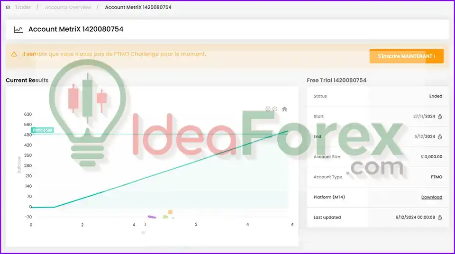This screenshot has height=254, width=455.
Task: Click the clock icon next to Start date
Action: pyautogui.click(x=440, y=117)
